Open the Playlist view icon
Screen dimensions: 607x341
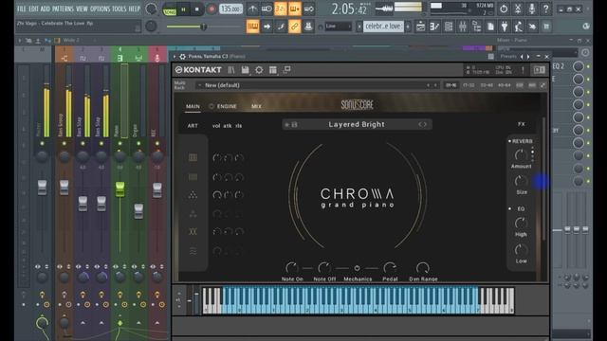coord(420,27)
